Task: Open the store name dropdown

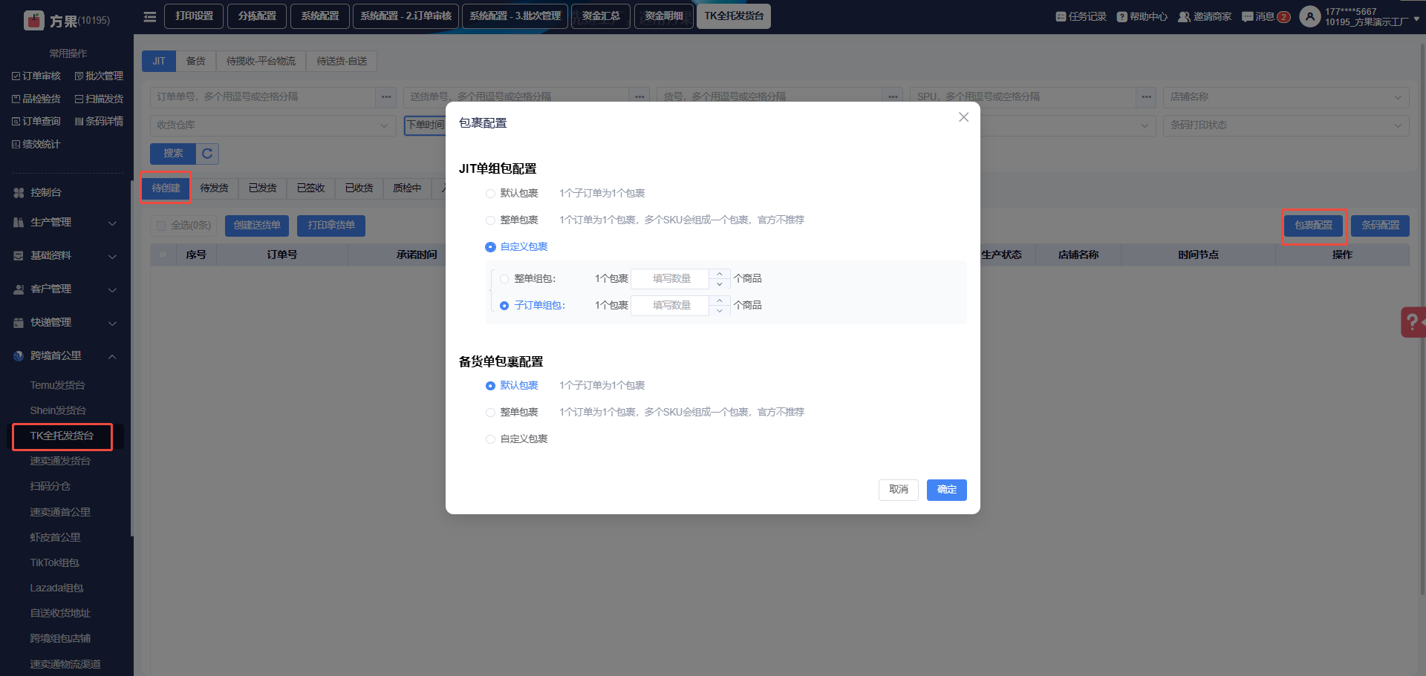Action: point(1285,97)
